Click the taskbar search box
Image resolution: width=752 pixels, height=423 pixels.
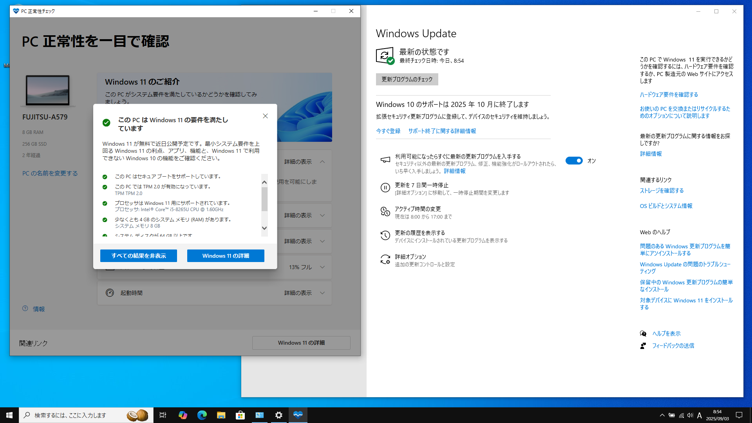pos(86,415)
